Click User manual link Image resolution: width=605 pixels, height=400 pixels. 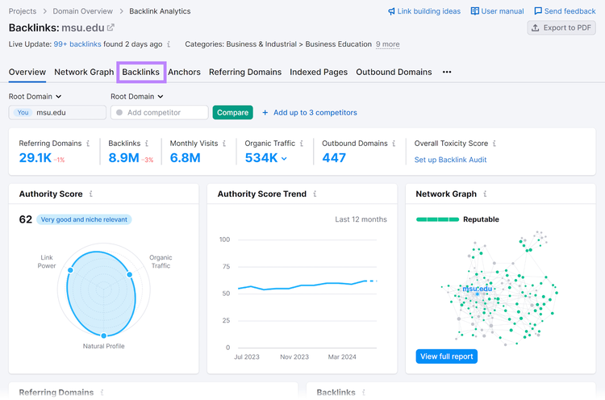(503, 11)
